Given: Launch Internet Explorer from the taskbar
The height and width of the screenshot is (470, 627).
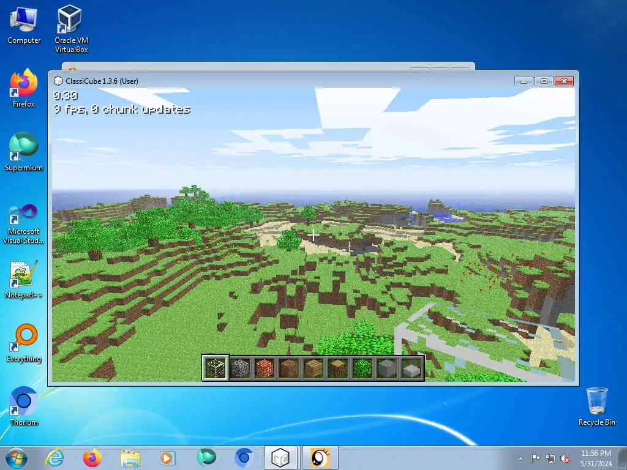Looking at the screenshot, I should click(54, 458).
